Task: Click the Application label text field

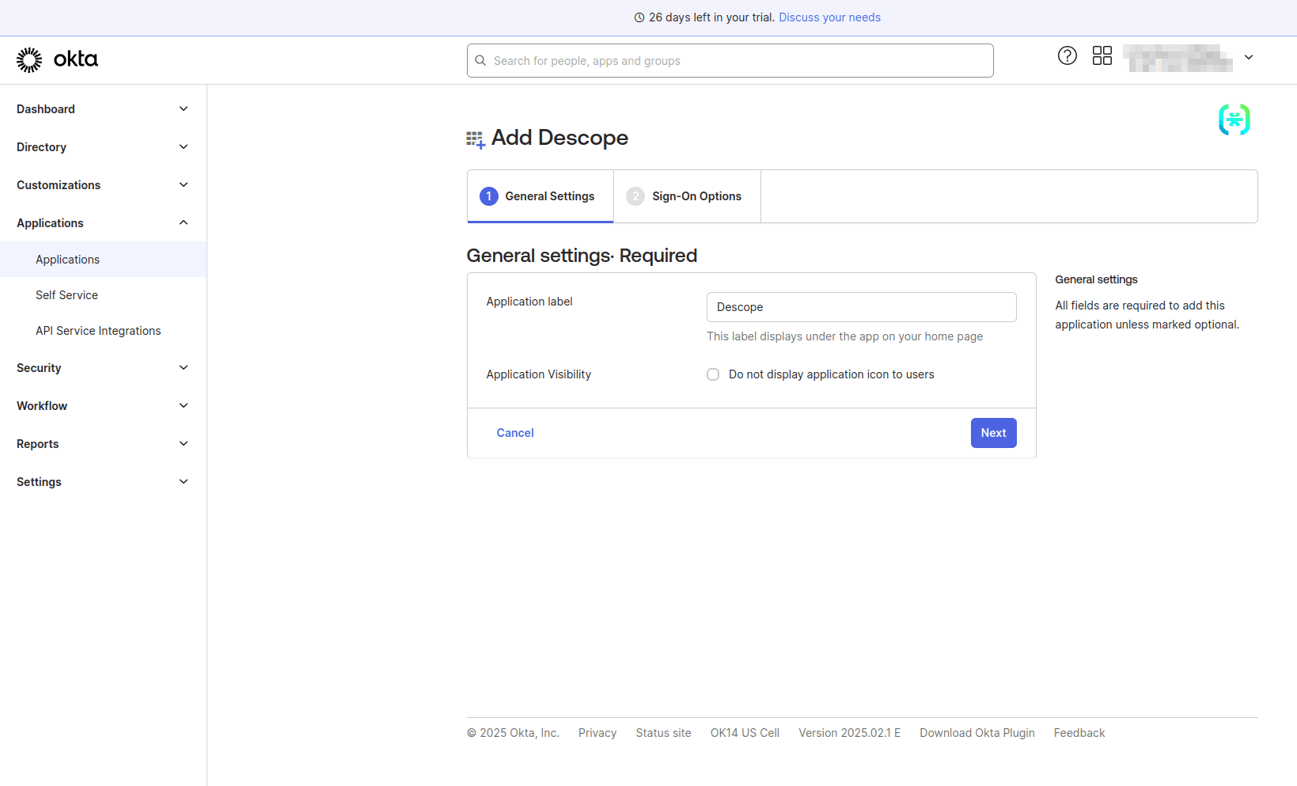Action: click(861, 306)
